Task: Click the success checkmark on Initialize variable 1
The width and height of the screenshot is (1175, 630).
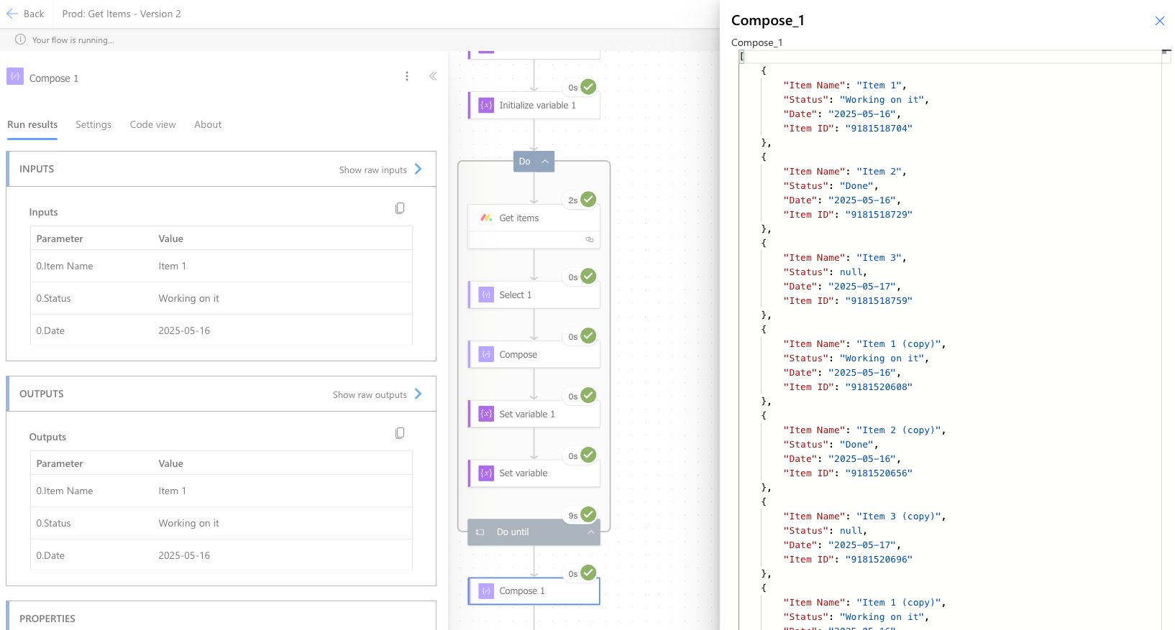Action: pyautogui.click(x=588, y=86)
